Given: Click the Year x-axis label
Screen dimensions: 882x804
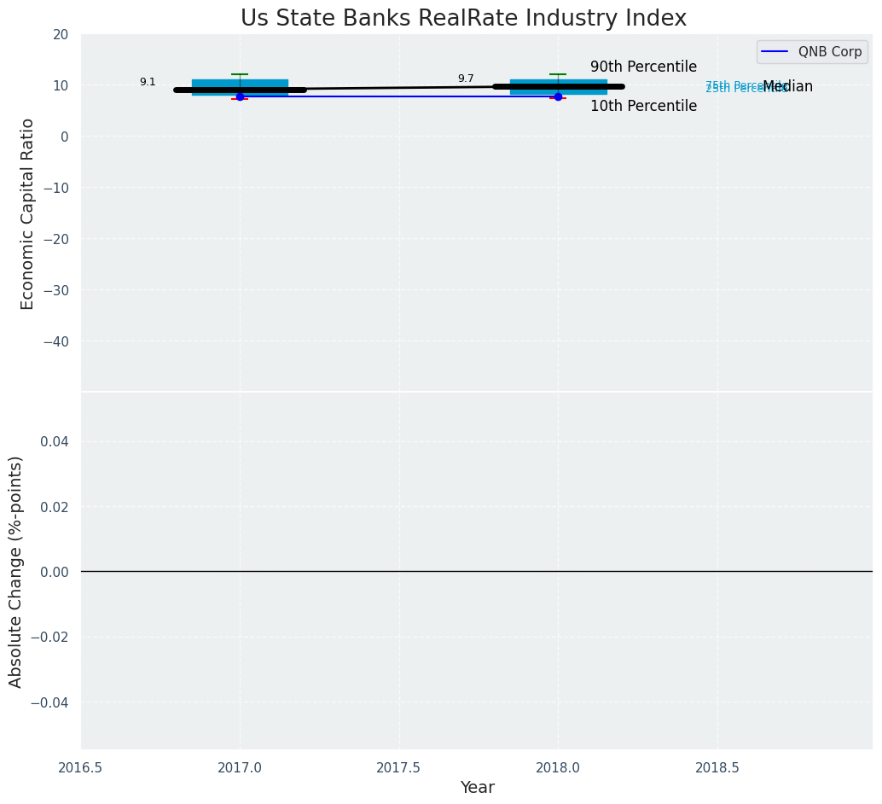Looking at the screenshot, I should (477, 787).
